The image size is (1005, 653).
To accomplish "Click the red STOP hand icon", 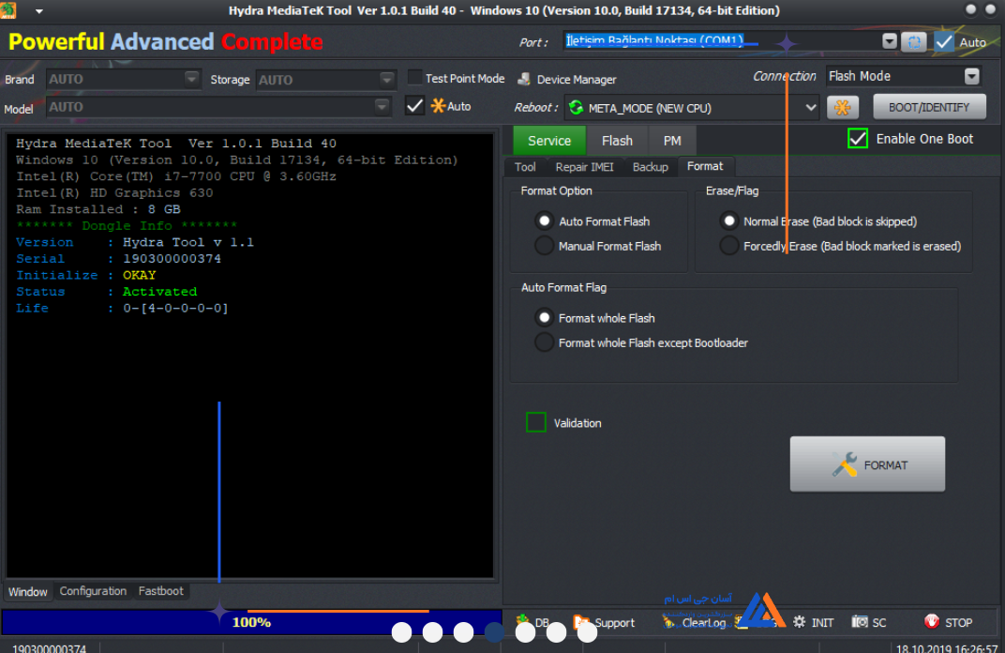I will [931, 621].
